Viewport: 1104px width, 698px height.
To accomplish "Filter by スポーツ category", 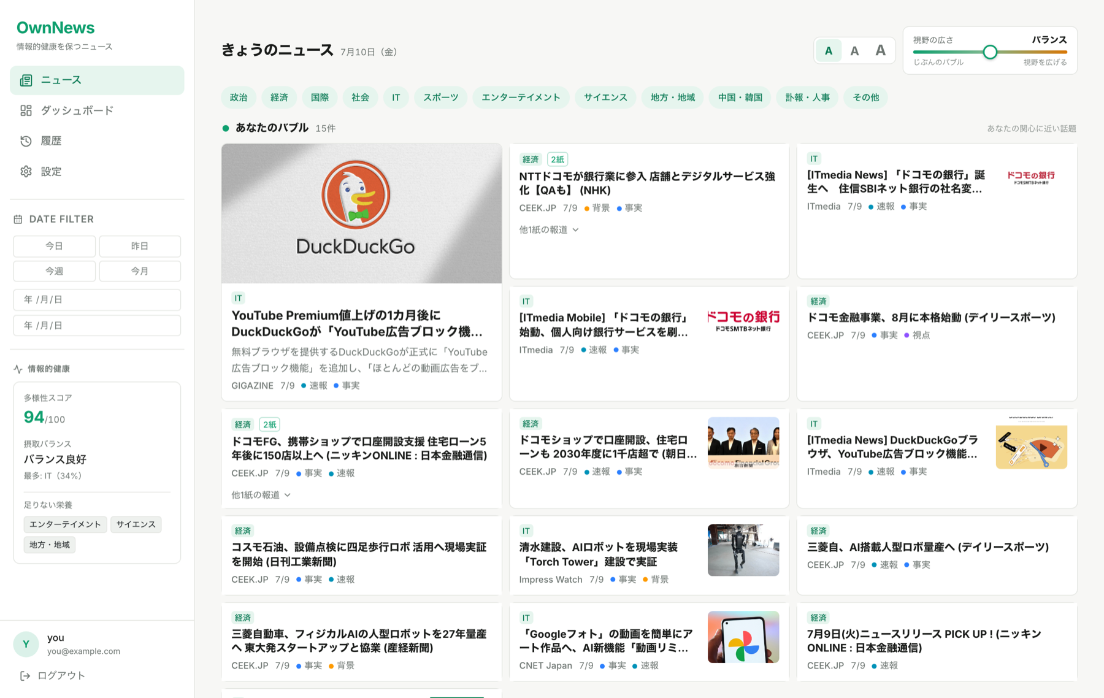I will click(440, 98).
